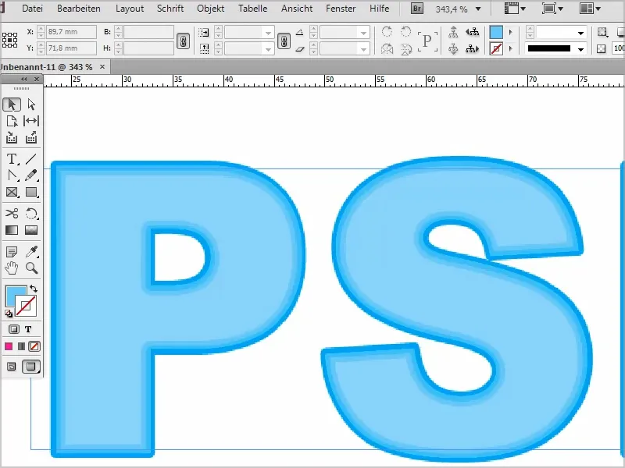Open the Objekt menu
The image size is (625, 468).
210,9
